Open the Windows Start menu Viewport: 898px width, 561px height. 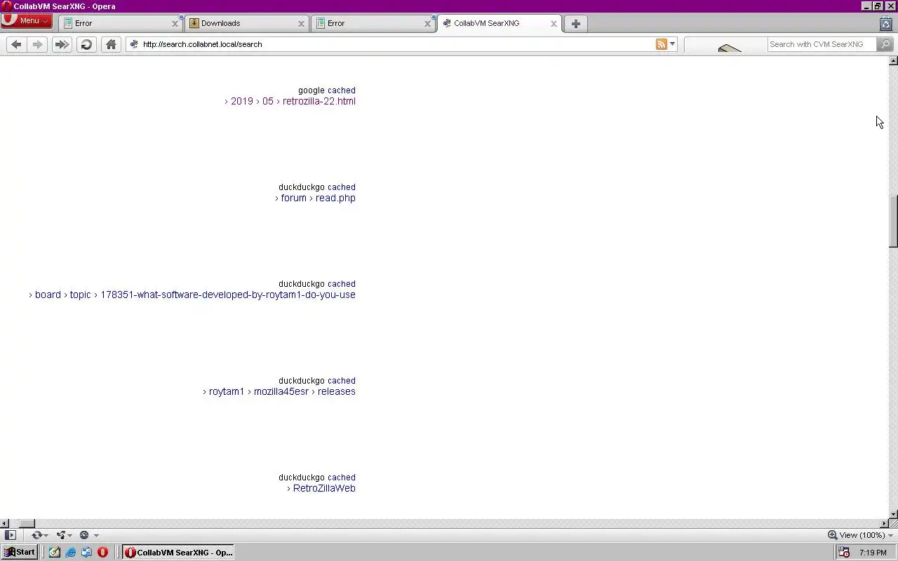click(20, 552)
